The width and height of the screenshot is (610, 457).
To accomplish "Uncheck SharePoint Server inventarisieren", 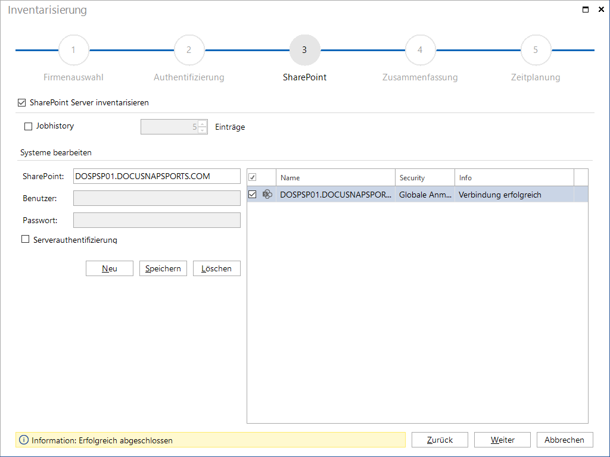I will point(22,102).
